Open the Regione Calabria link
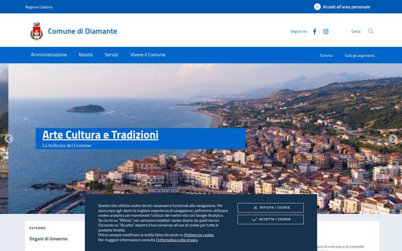402x251 pixels. click(x=39, y=7)
